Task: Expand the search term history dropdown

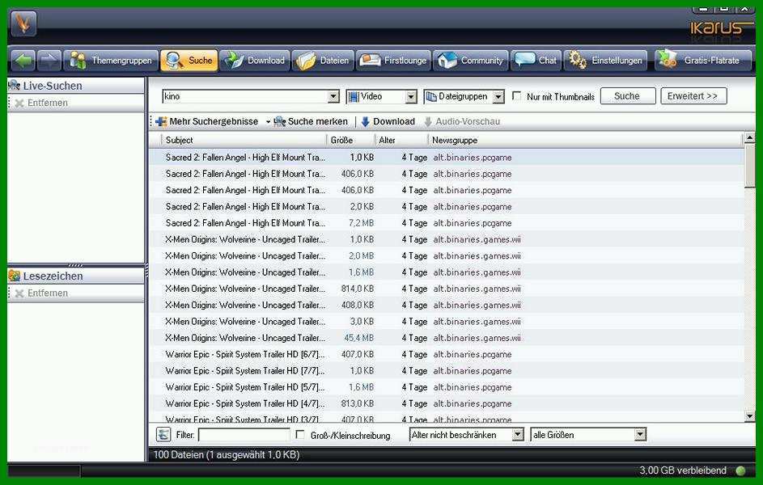Action: pos(333,97)
